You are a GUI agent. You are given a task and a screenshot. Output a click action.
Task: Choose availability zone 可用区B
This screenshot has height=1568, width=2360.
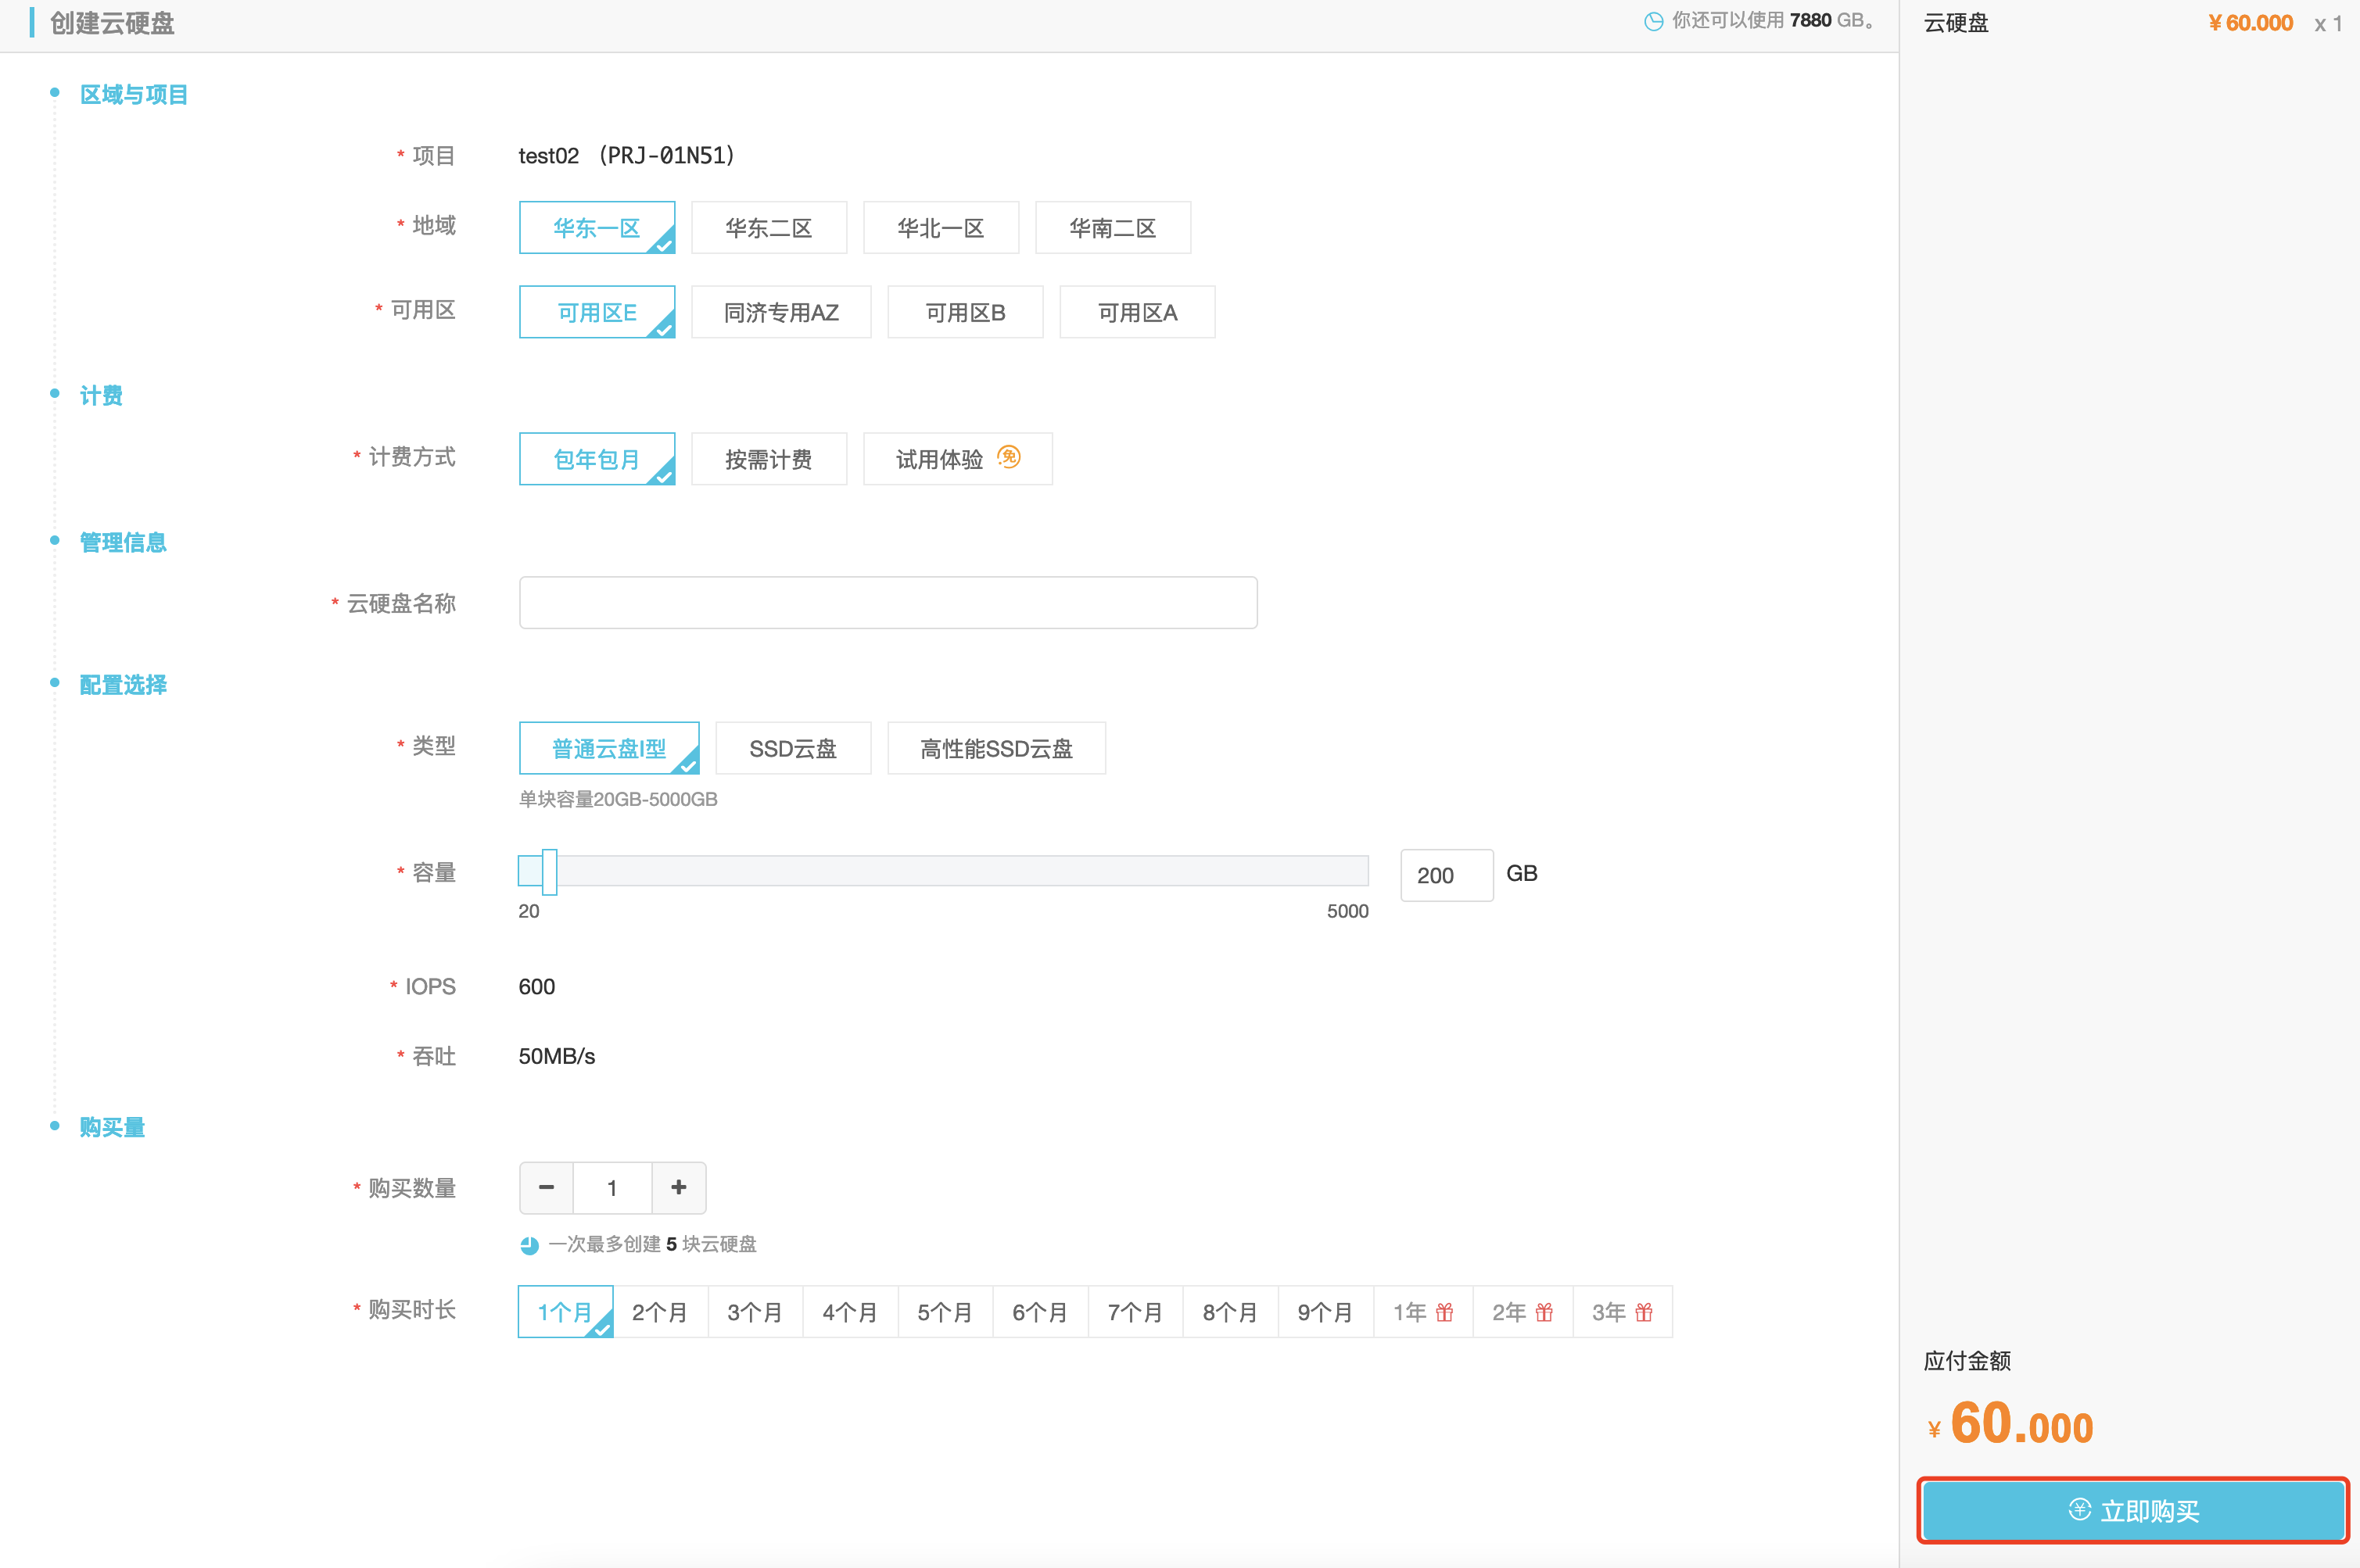coord(966,312)
